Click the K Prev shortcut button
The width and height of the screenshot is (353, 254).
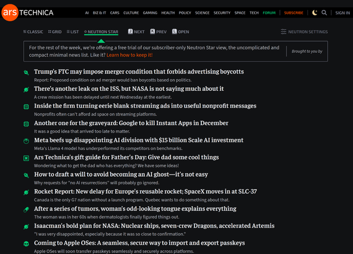(x=159, y=32)
